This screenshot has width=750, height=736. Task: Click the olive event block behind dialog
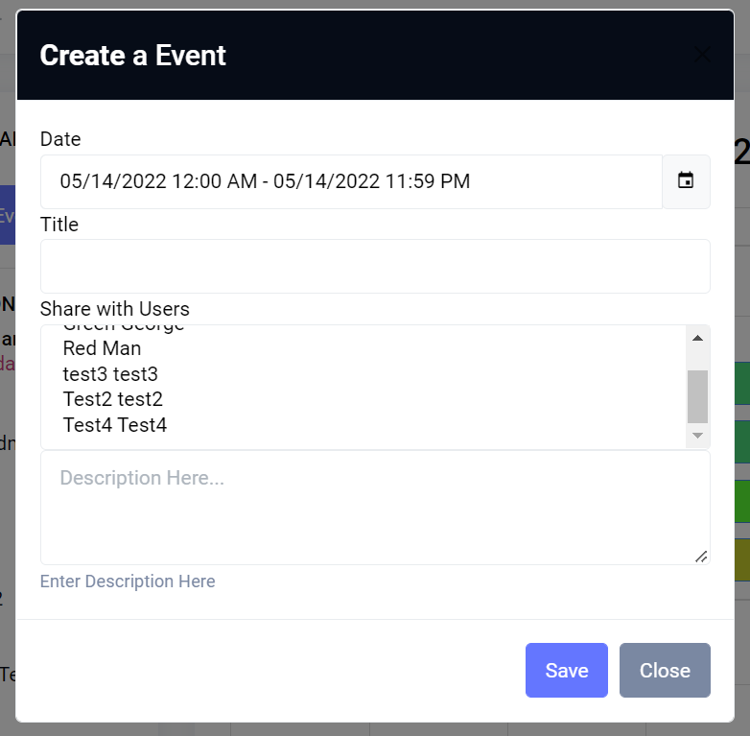tap(741, 560)
